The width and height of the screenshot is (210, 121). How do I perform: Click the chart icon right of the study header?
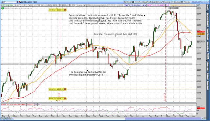pyautogui.click(x=199, y=5)
